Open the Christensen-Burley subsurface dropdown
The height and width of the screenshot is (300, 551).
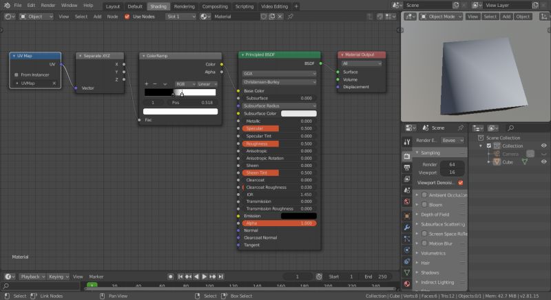(279, 82)
